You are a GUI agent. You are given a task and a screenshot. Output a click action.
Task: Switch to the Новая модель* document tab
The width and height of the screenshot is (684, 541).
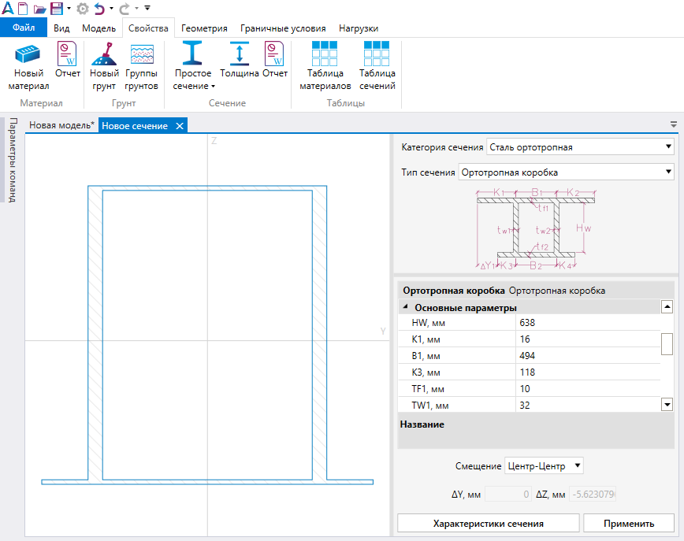[x=61, y=125]
